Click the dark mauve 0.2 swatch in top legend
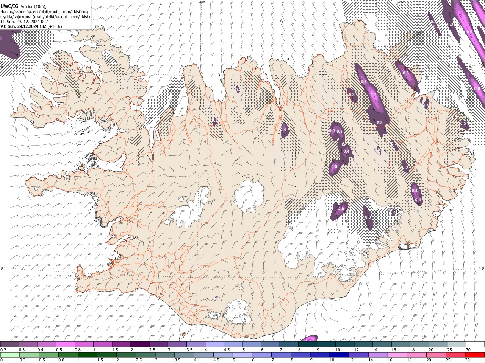 pos(9,344)
